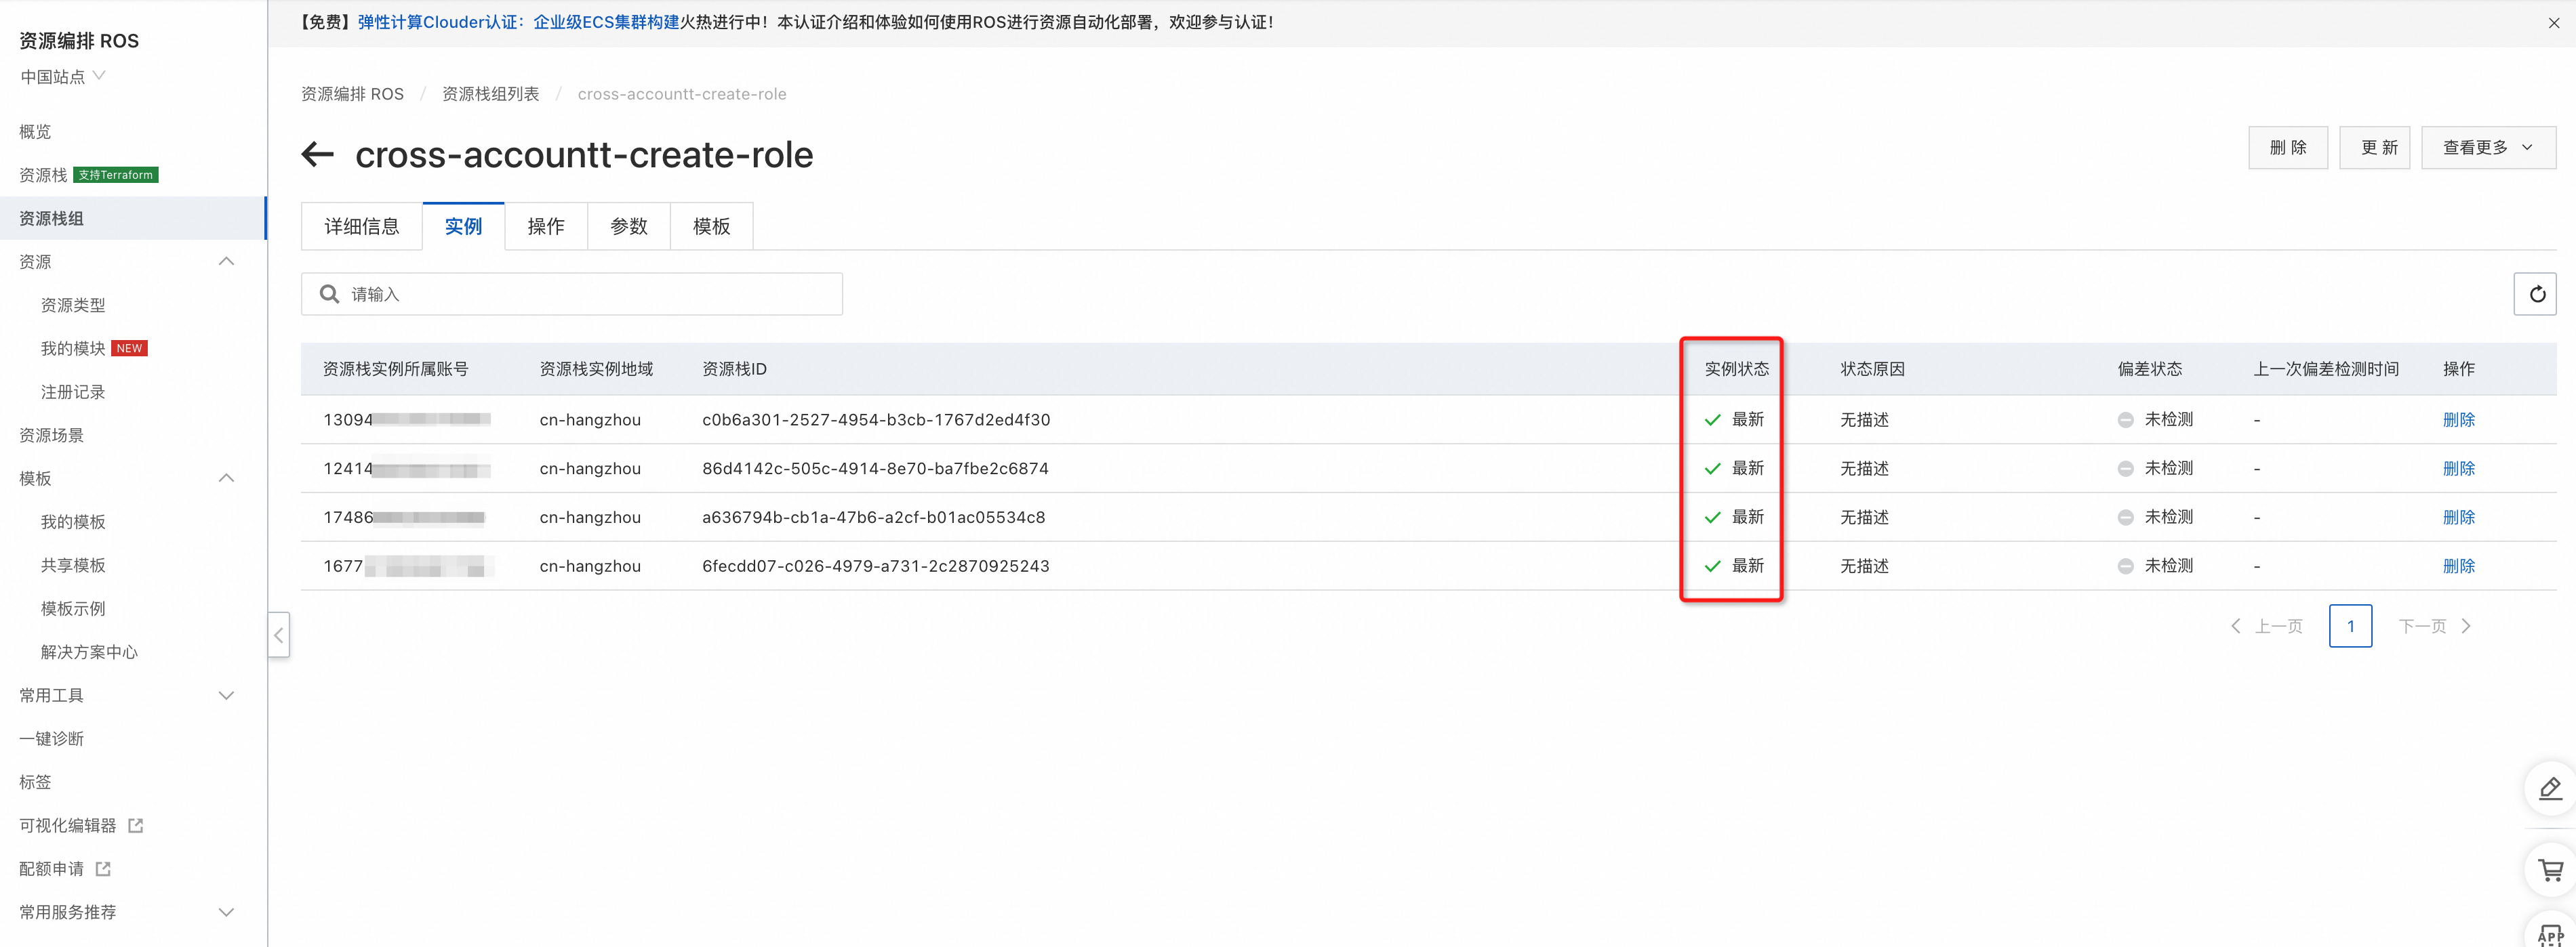Collapse the left sidebar with its handle
The height and width of the screenshot is (947, 2576).
pyautogui.click(x=279, y=635)
